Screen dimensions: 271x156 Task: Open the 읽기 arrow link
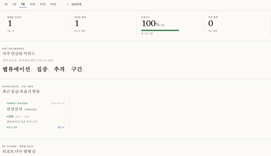(61, 127)
